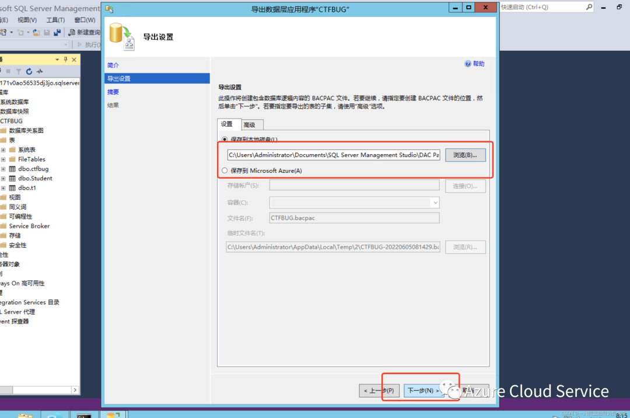
Task: Select 保存到本地磁盘(L) radio button
Action: [225, 140]
